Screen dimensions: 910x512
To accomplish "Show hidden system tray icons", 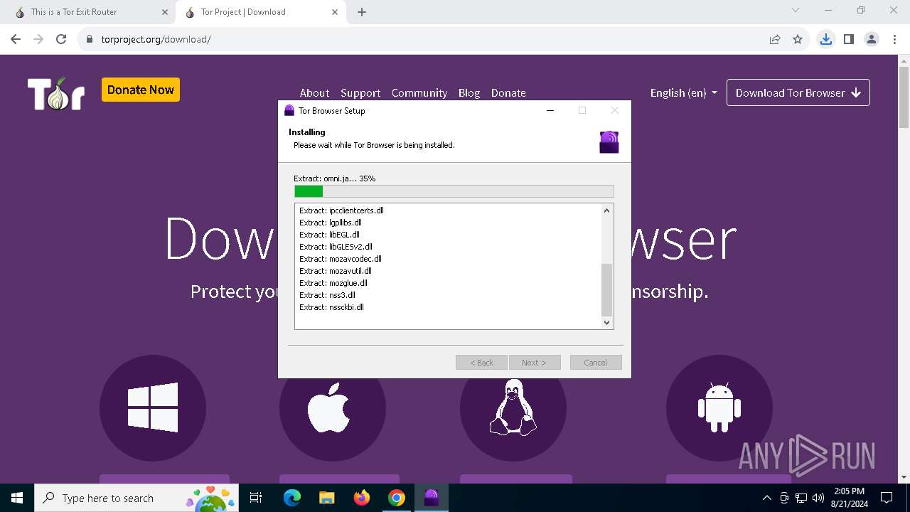I will 766,498.
